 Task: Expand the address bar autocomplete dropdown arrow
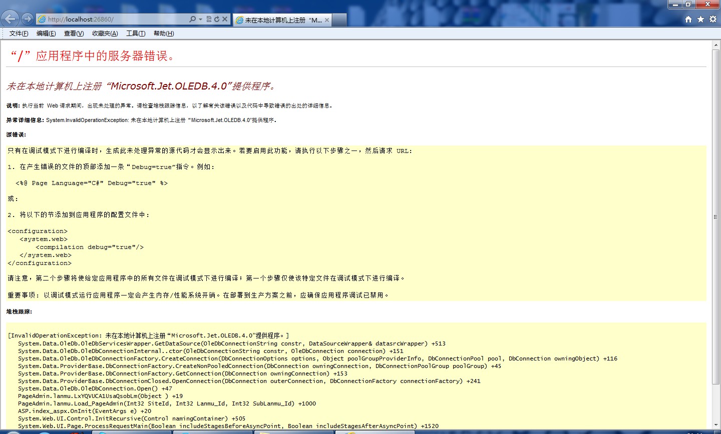(200, 19)
